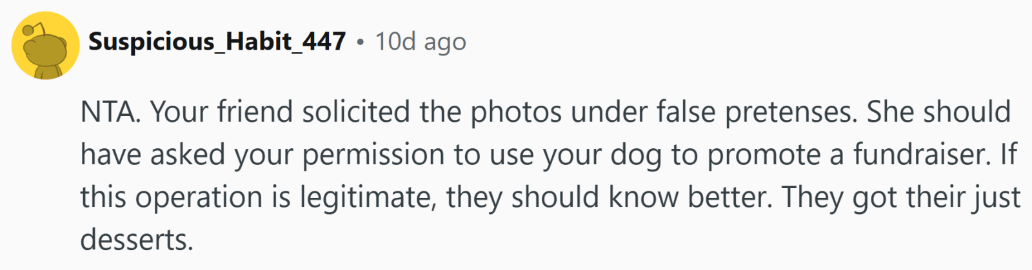This screenshot has width=1032, height=270.
Task: Click the word "desserts." ending the comment
Action: (137, 240)
